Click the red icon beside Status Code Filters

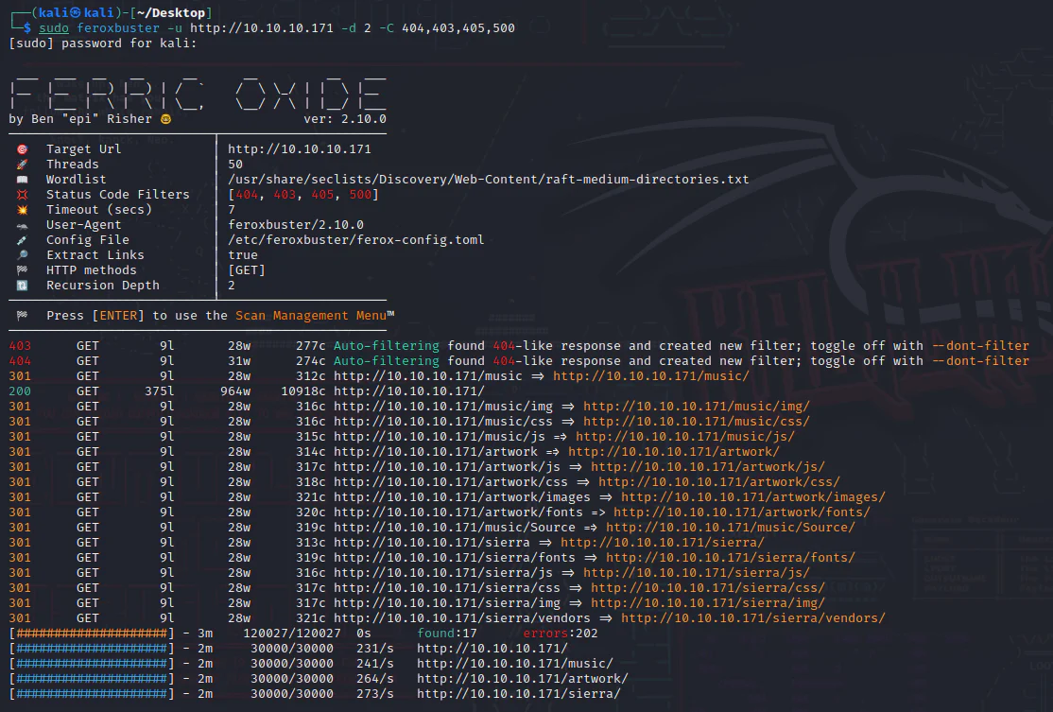22,195
